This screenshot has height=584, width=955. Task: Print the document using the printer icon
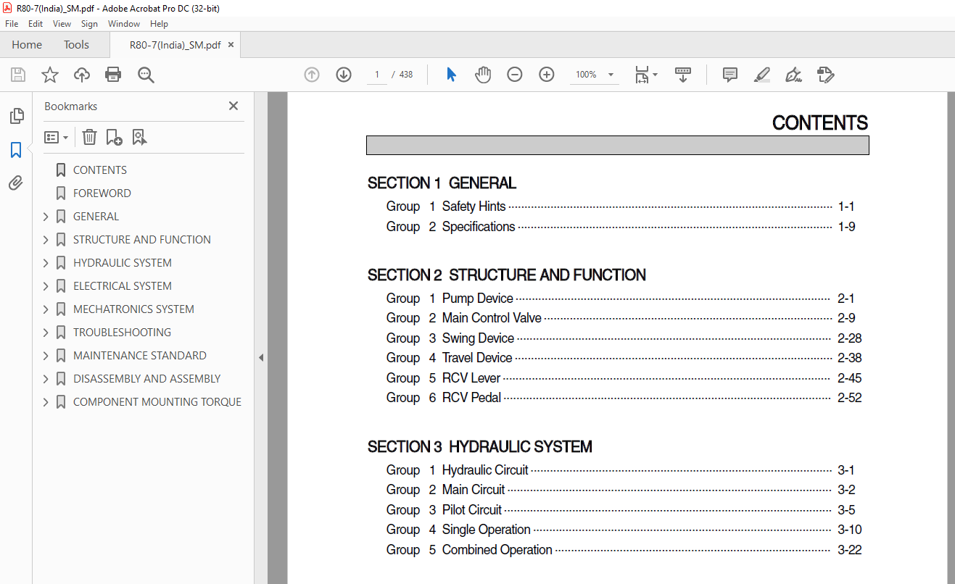pyautogui.click(x=113, y=75)
